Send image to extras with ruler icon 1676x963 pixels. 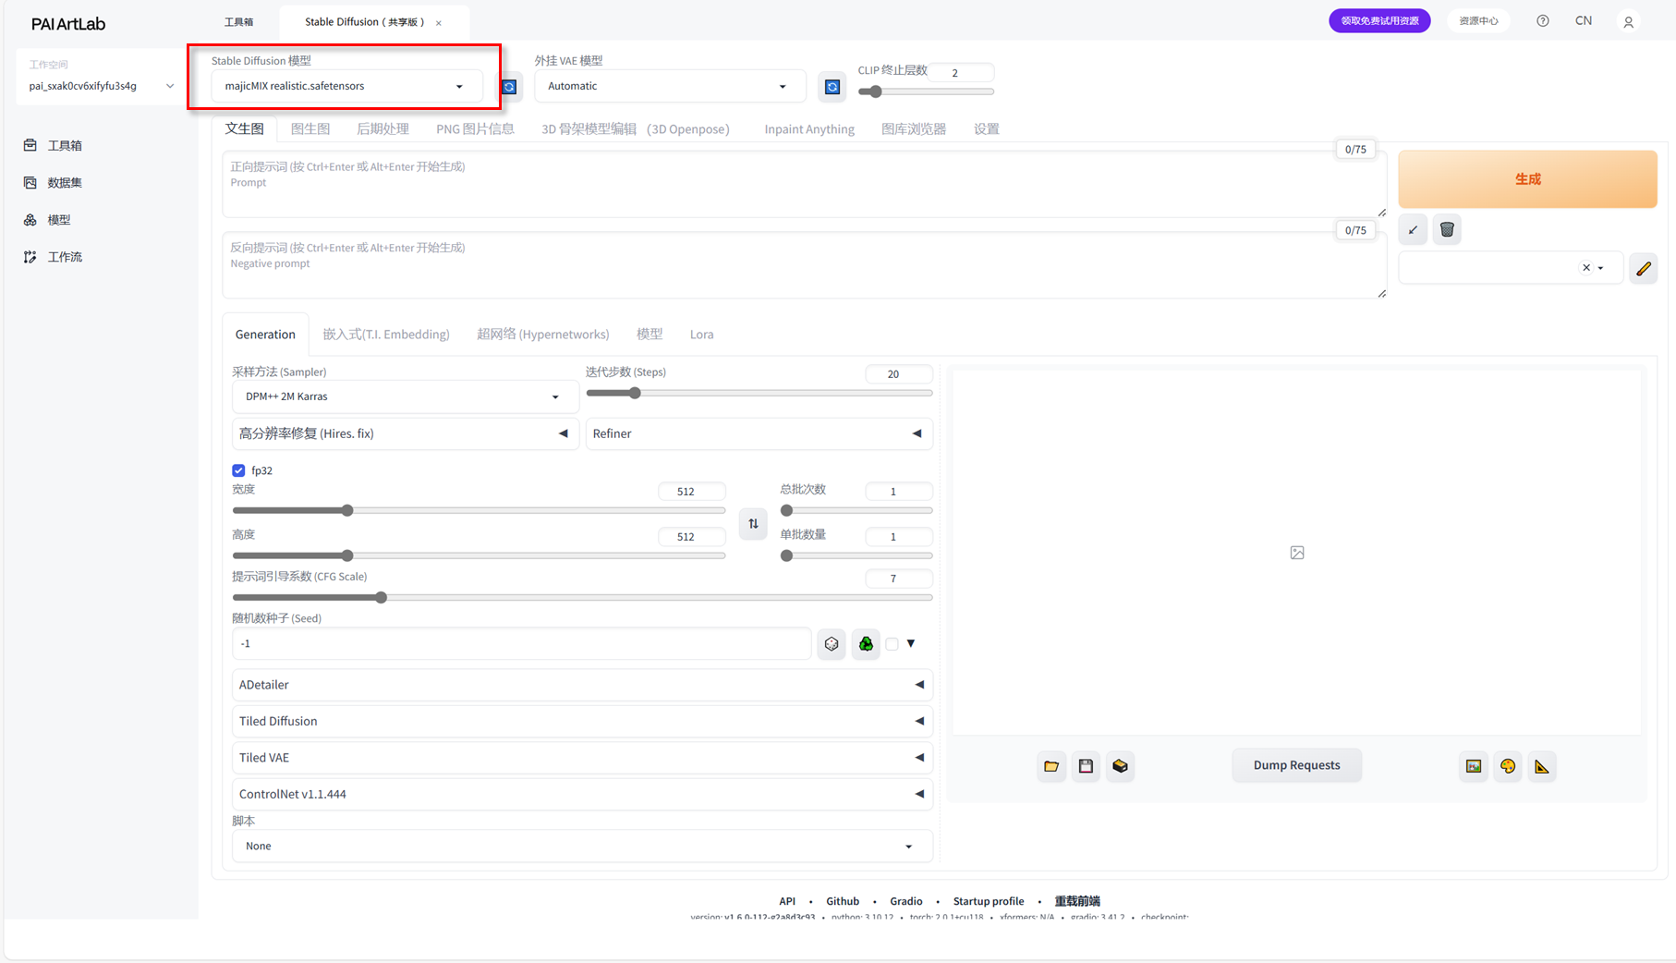pos(1542,766)
